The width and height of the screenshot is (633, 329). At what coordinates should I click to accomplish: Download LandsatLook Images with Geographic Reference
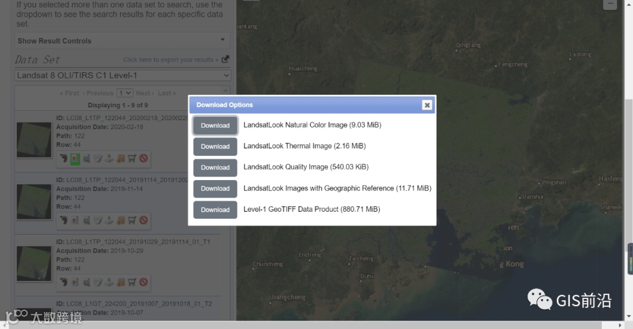(x=215, y=188)
